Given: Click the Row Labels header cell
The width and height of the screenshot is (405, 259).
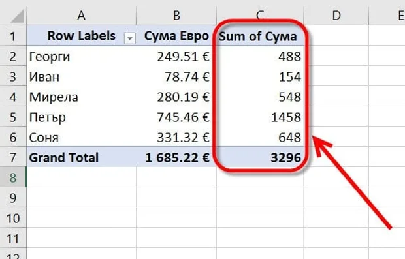Looking at the screenshot, I should 82,36.
